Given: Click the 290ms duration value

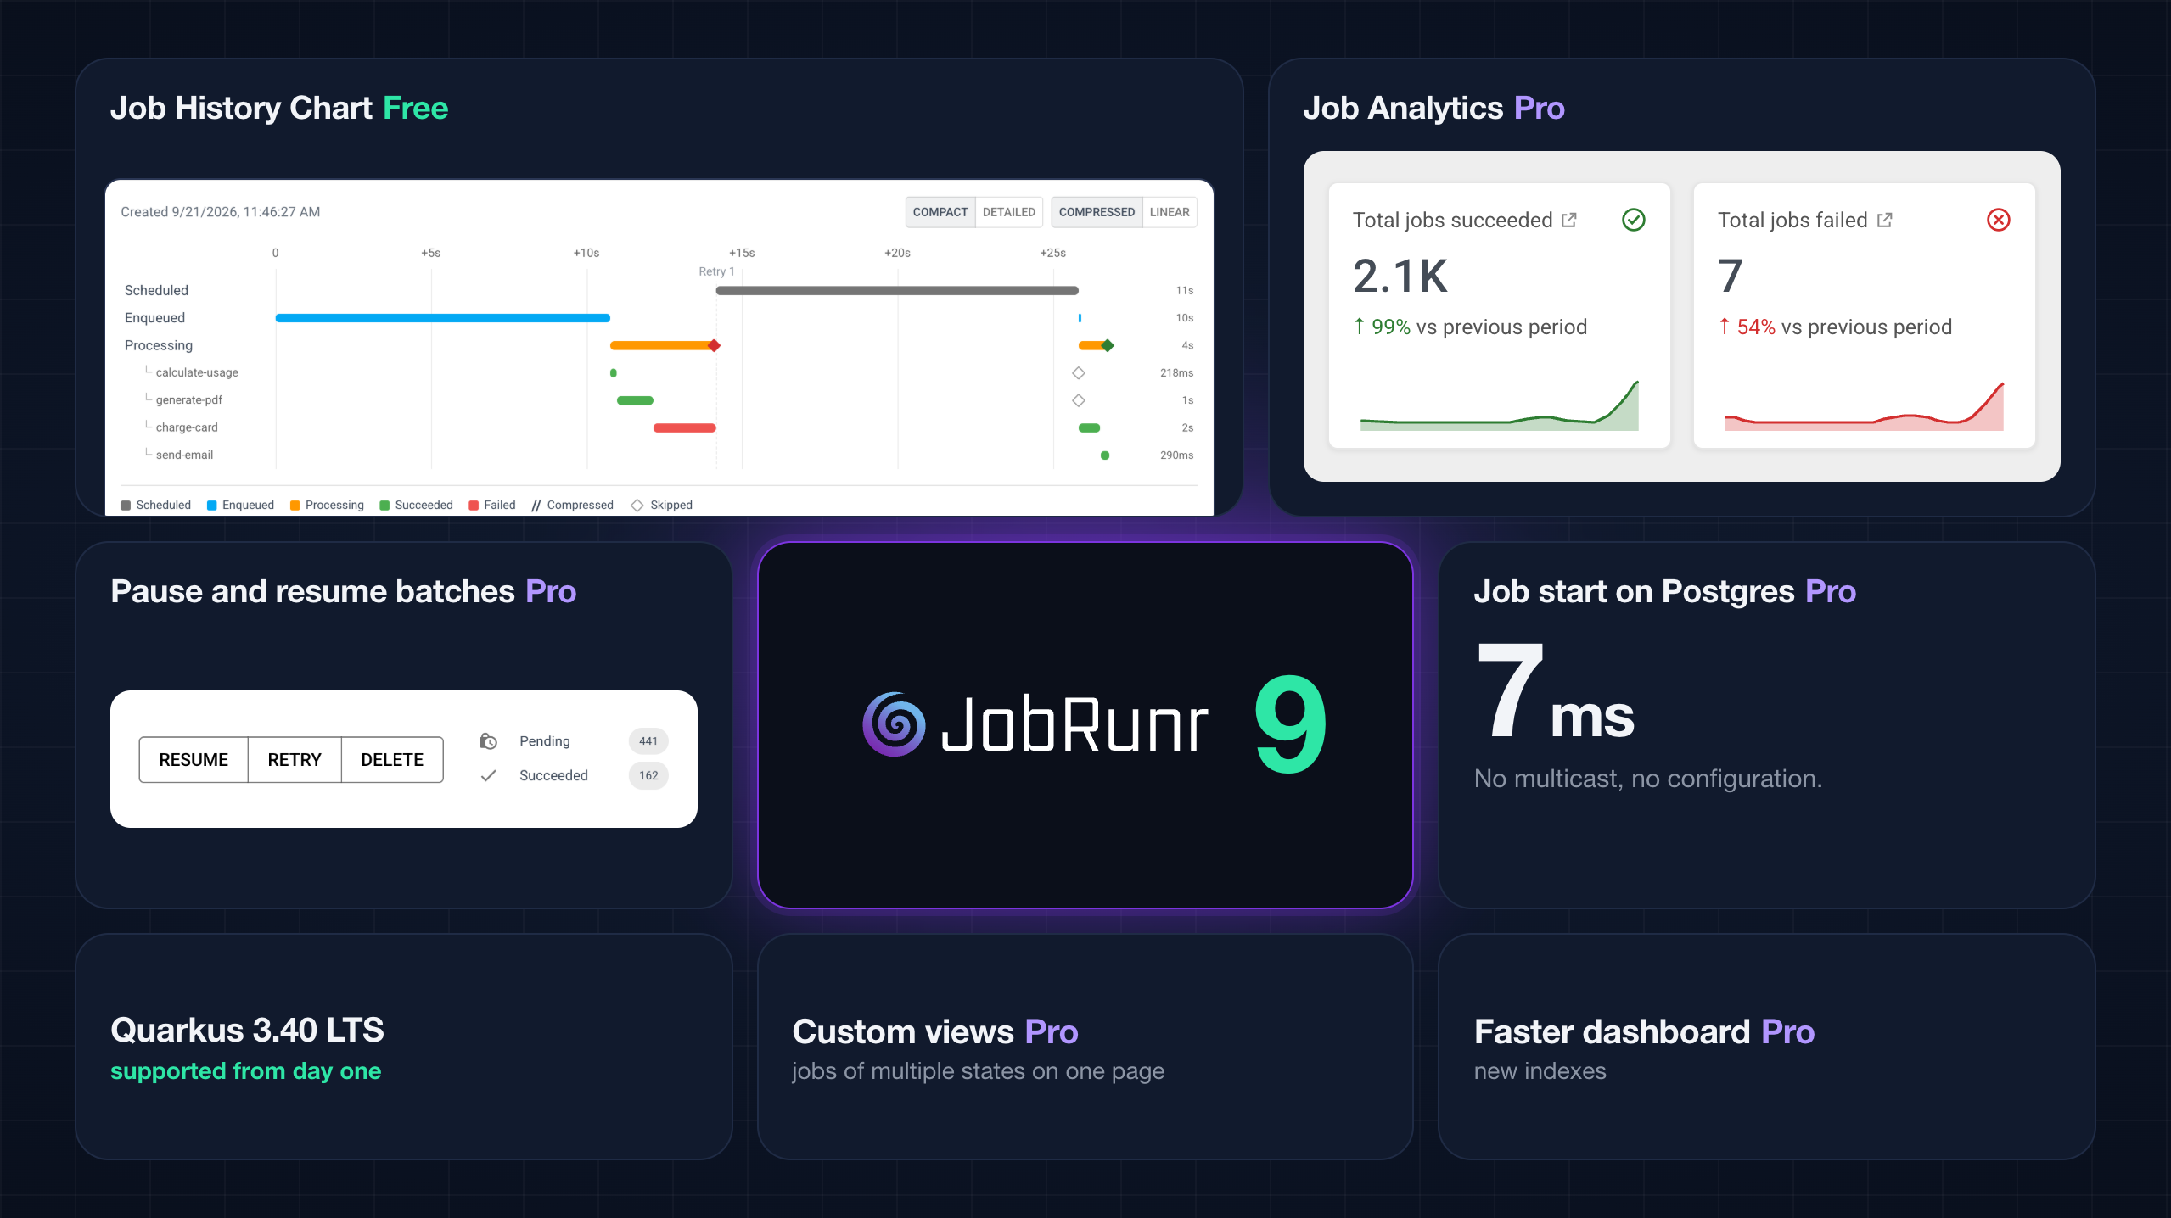Looking at the screenshot, I should point(1176,455).
